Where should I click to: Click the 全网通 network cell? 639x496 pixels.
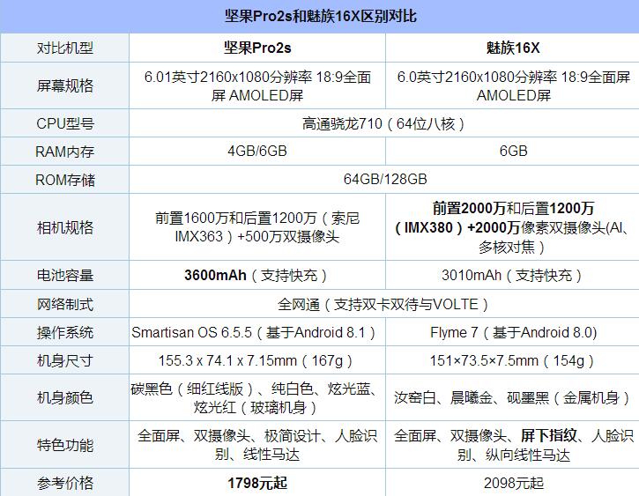[384, 304]
